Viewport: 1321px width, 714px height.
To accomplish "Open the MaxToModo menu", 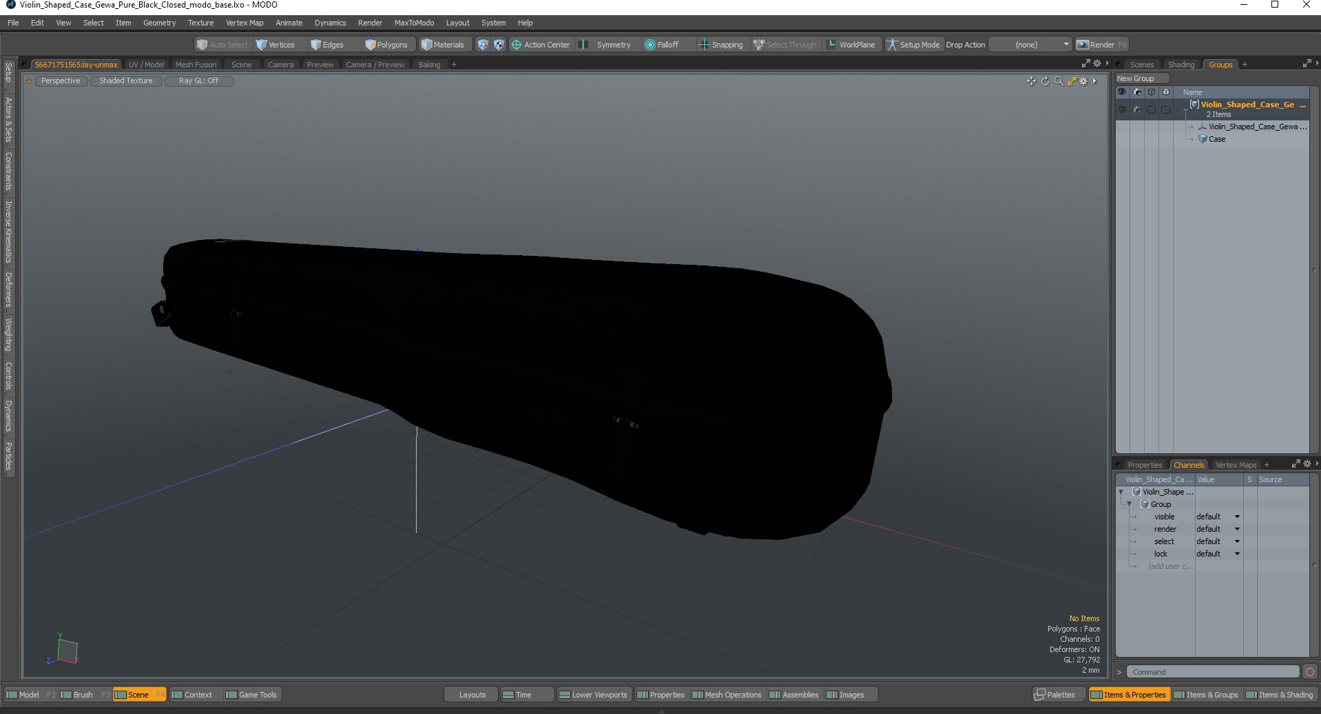I will pos(414,23).
